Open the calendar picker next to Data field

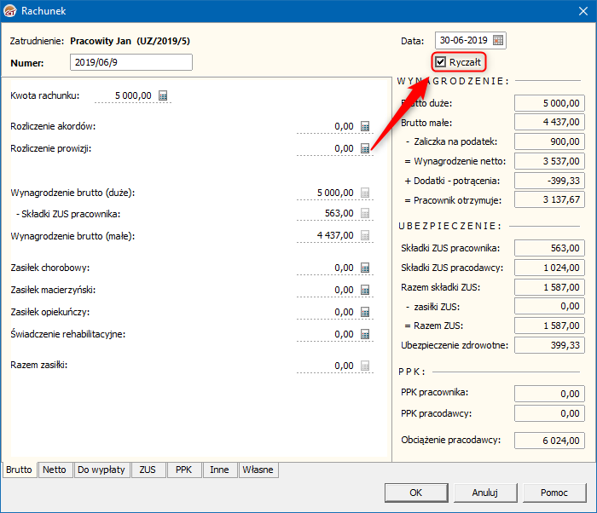[x=497, y=40]
